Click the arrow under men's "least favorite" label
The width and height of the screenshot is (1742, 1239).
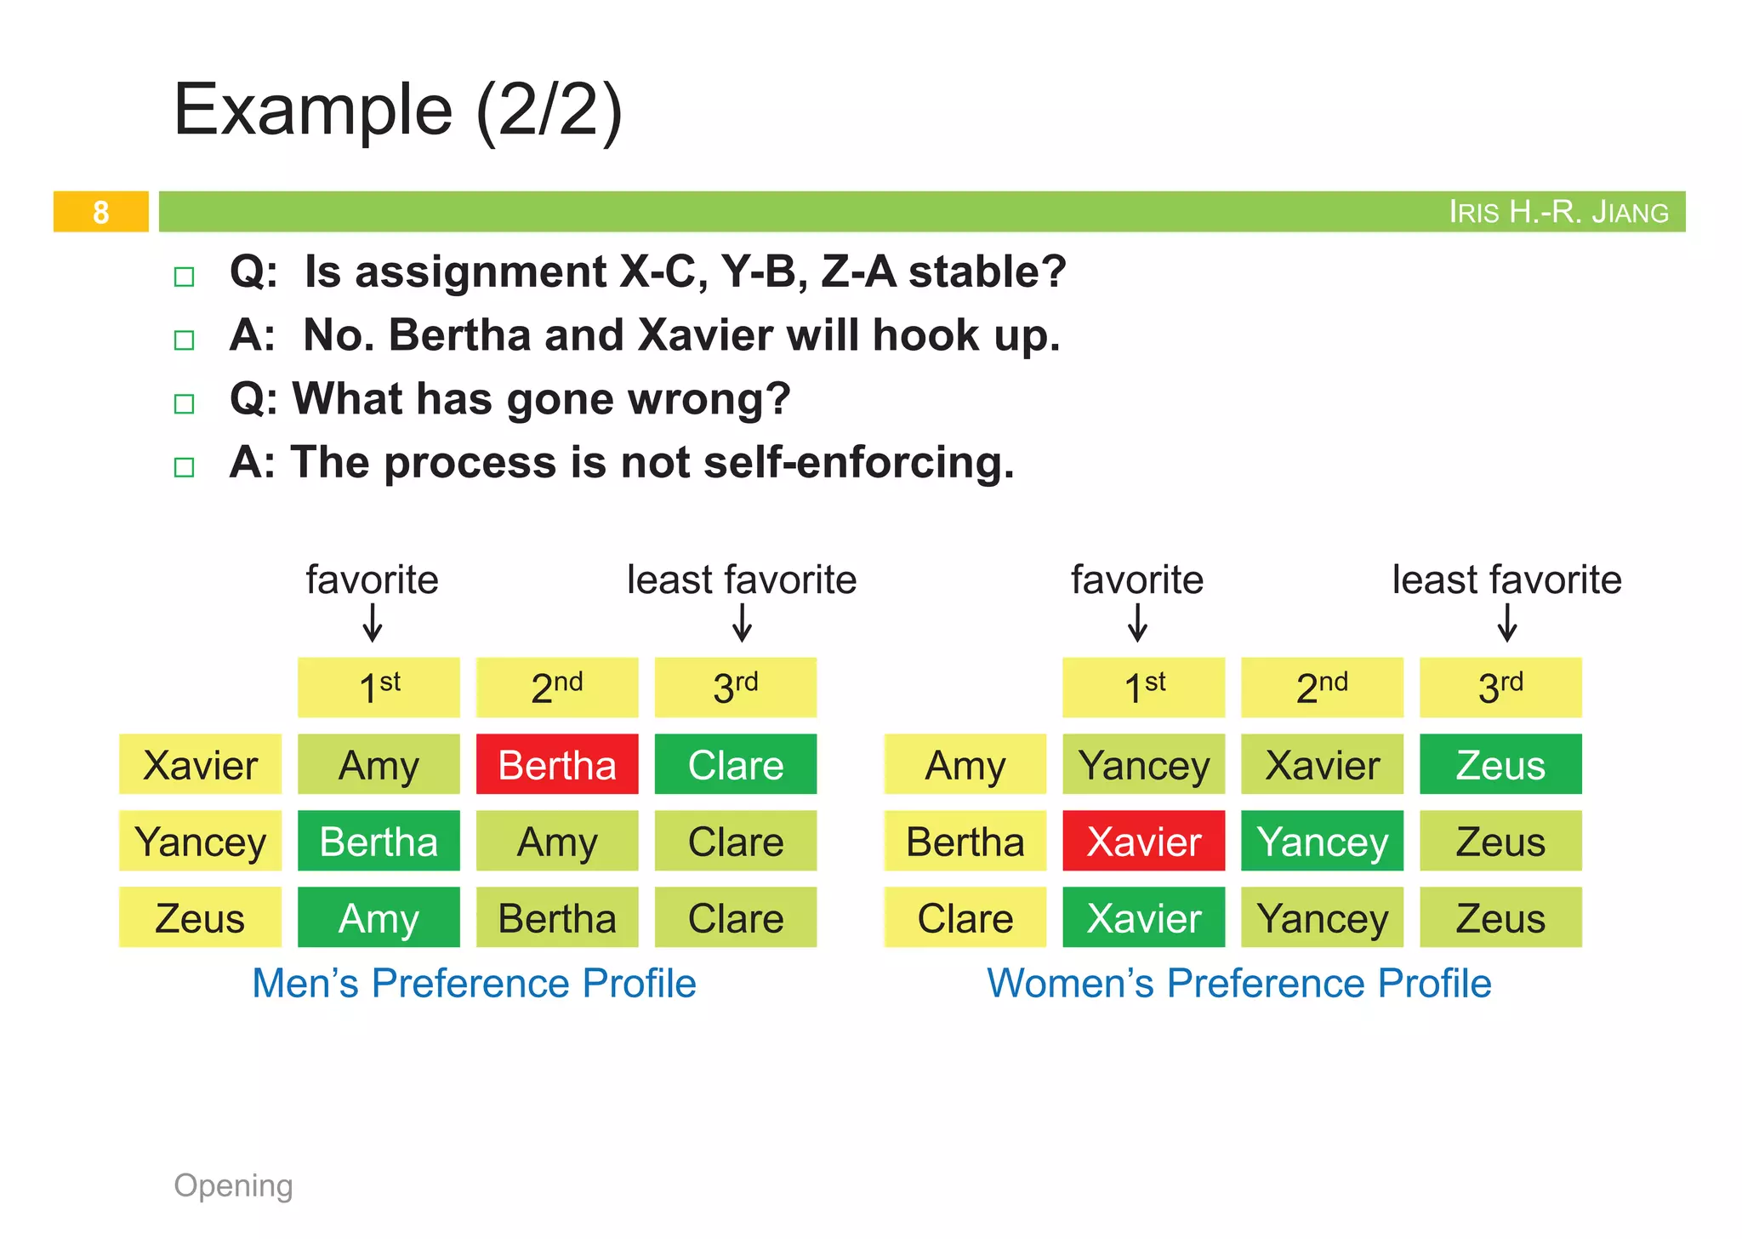coord(742,622)
